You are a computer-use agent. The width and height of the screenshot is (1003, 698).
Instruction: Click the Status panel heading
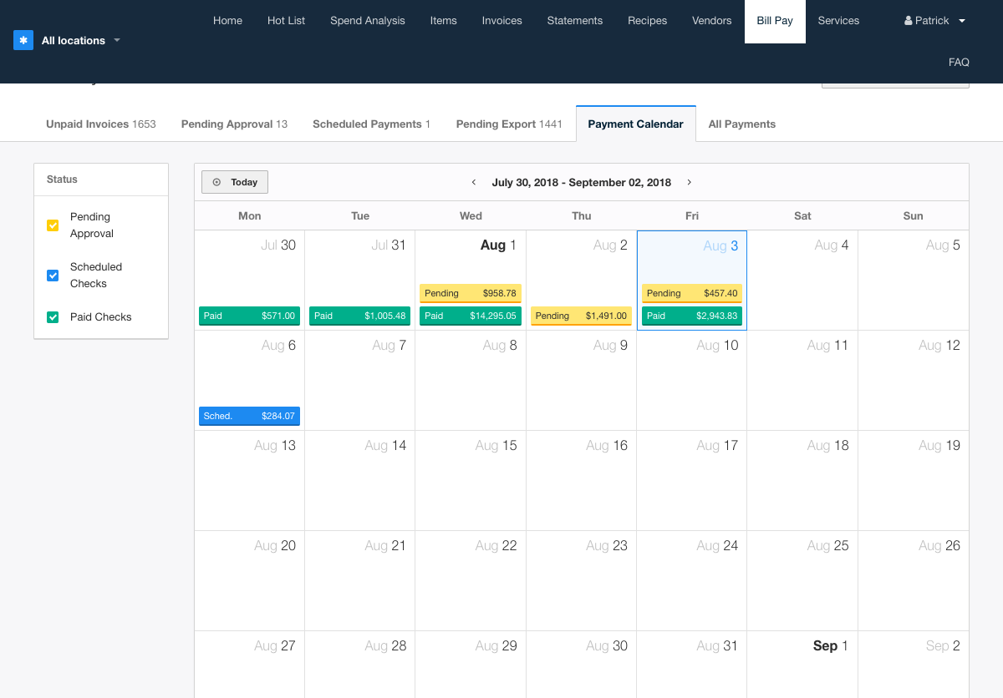pyautogui.click(x=62, y=180)
